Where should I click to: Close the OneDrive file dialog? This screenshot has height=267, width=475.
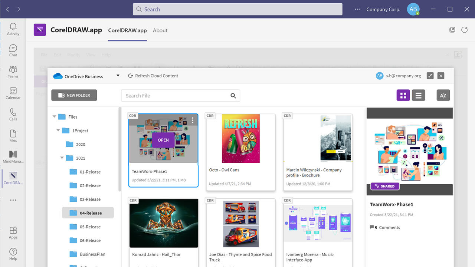click(441, 76)
